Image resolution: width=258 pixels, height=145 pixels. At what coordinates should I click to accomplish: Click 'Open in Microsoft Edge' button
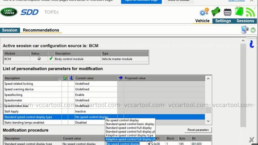point(141,1)
